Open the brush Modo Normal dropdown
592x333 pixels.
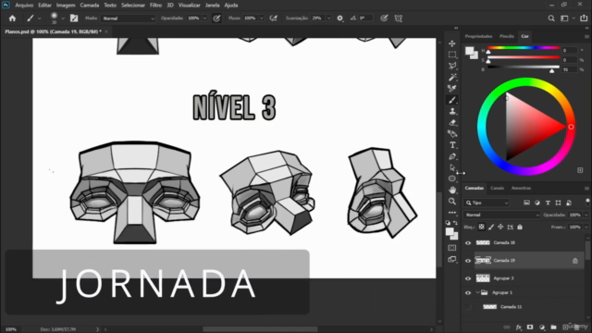coord(129,18)
